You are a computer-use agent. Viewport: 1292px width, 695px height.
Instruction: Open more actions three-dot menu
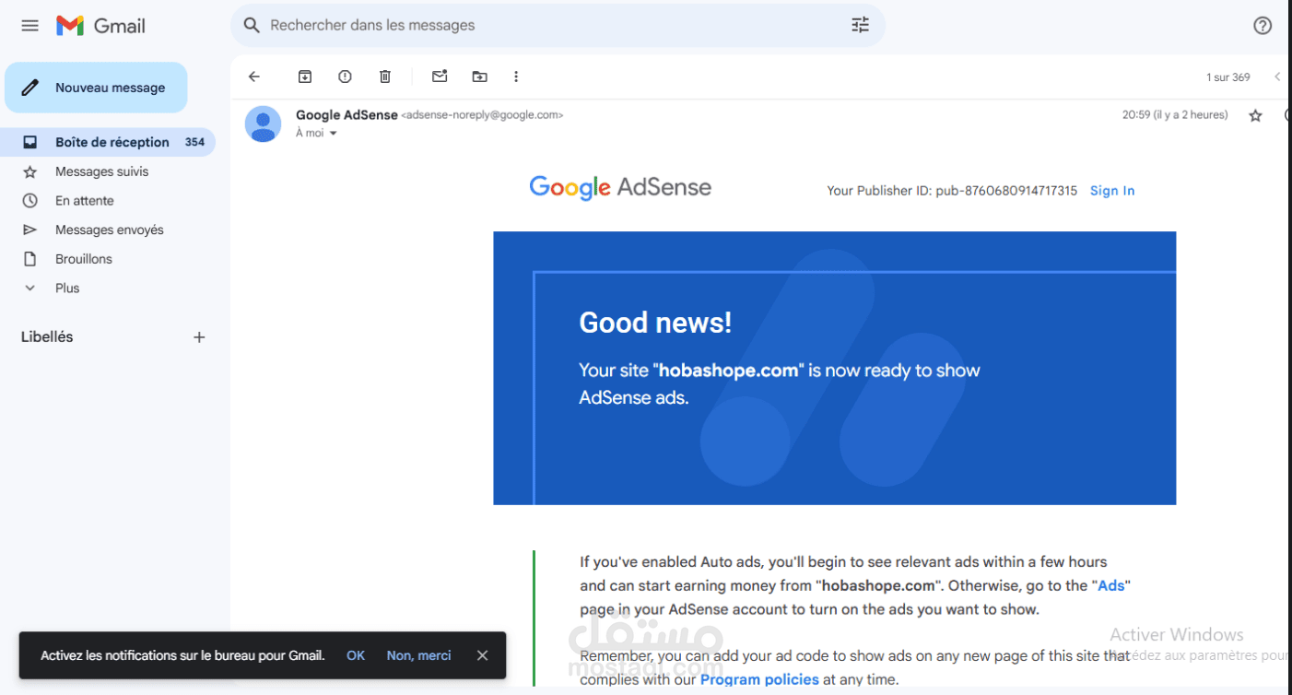pos(516,77)
